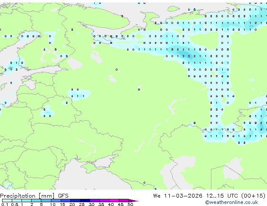Click the 45 to 50 mm legend swatch
Screen dimensions: 267x206
pos(124,201)
